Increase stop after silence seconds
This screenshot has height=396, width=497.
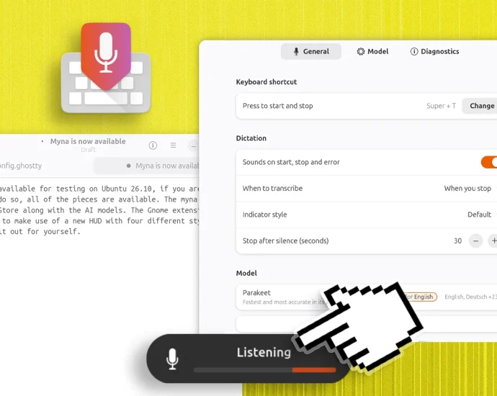(493, 240)
